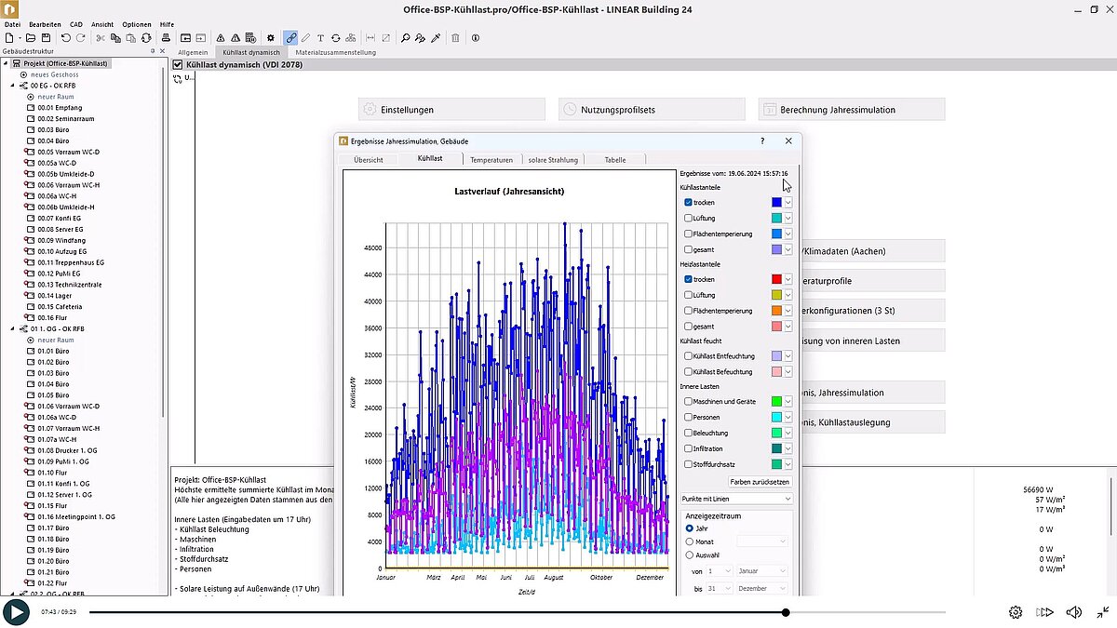1117x628 pixels.
Task: Open settings via toolbar gear icon
Action: 271,38
